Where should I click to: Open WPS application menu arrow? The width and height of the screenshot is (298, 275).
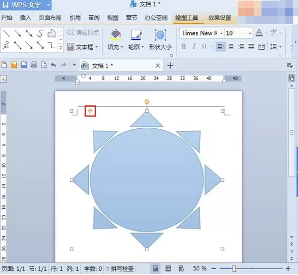pos(49,5)
